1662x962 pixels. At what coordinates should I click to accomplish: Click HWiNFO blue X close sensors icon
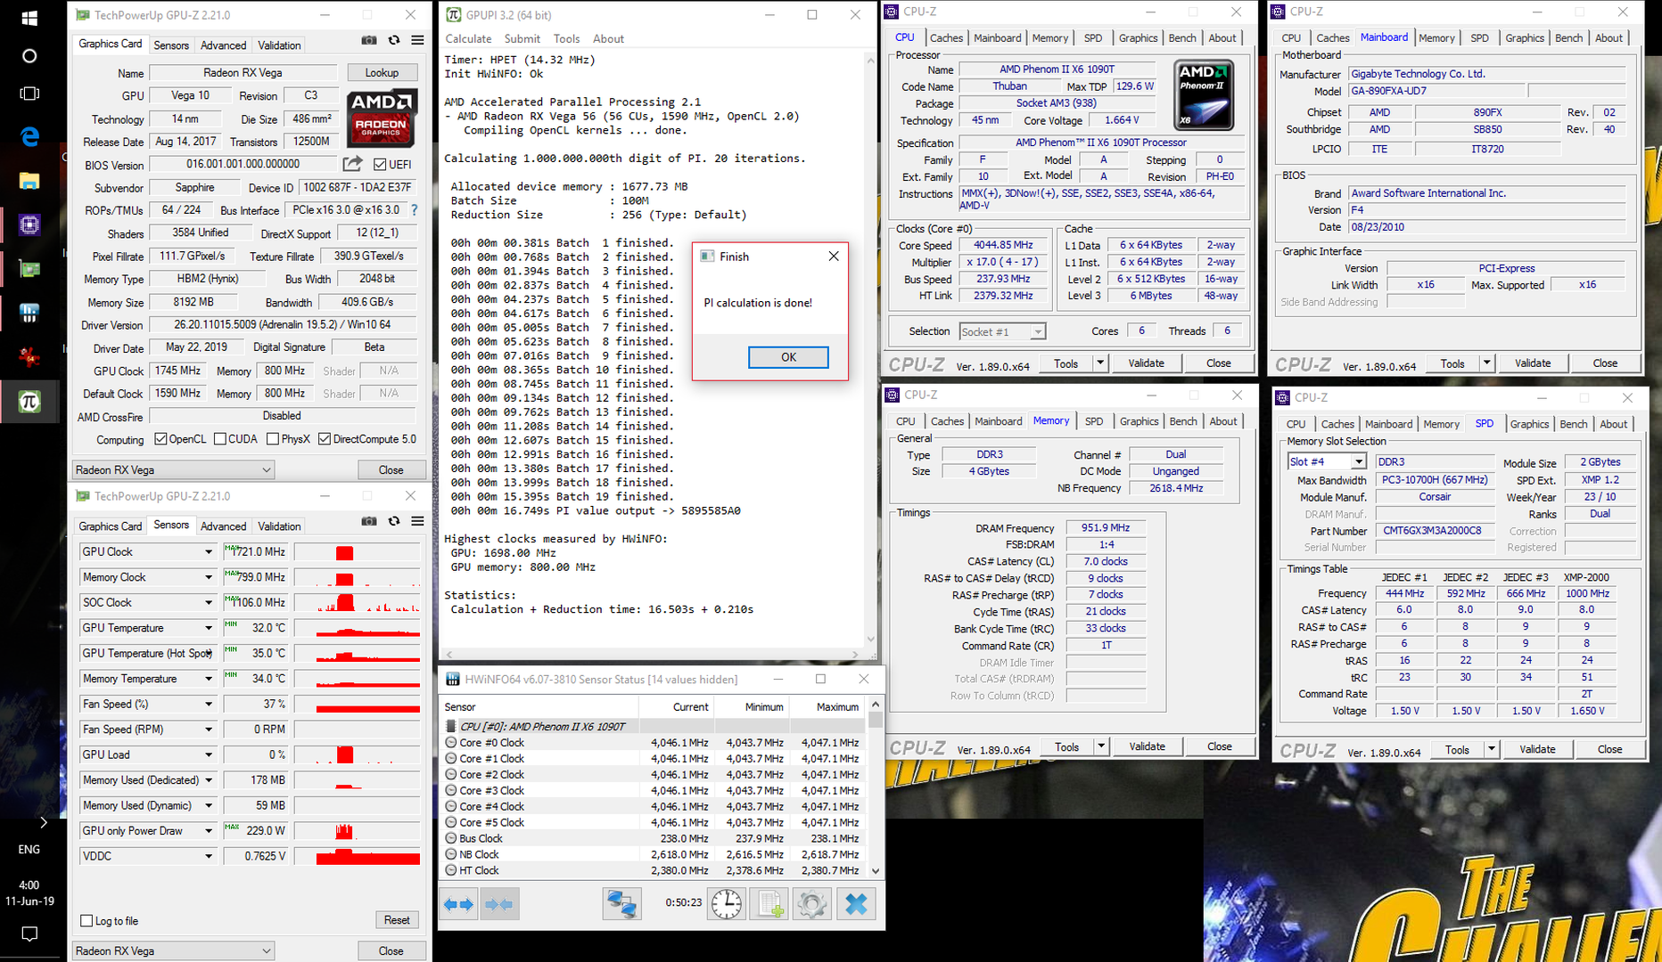click(856, 904)
